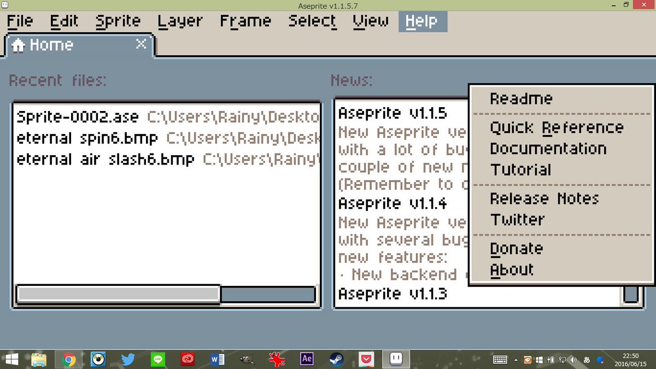This screenshot has height=369, width=656.
Task: Open Steam from the taskbar
Action: (x=336, y=359)
